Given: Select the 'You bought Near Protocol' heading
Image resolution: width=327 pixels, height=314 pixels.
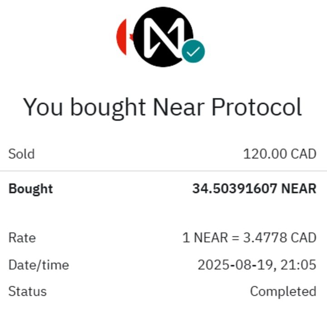Looking at the screenshot, I should click(163, 108).
